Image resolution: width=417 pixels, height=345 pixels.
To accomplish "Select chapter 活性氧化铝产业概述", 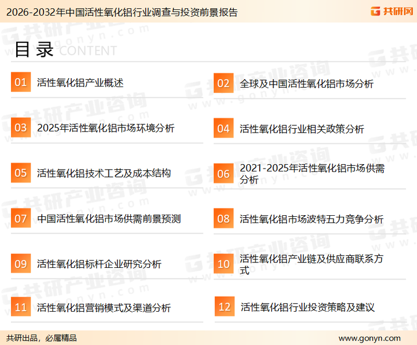I will click(x=80, y=83).
